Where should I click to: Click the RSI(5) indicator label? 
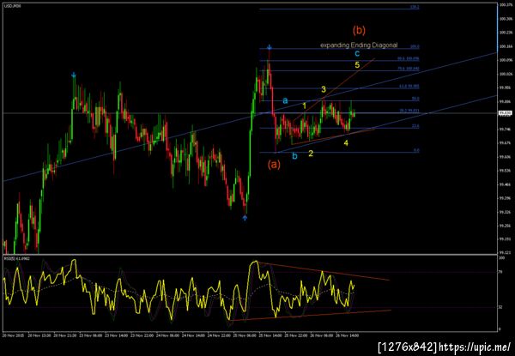pyautogui.click(x=17, y=258)
